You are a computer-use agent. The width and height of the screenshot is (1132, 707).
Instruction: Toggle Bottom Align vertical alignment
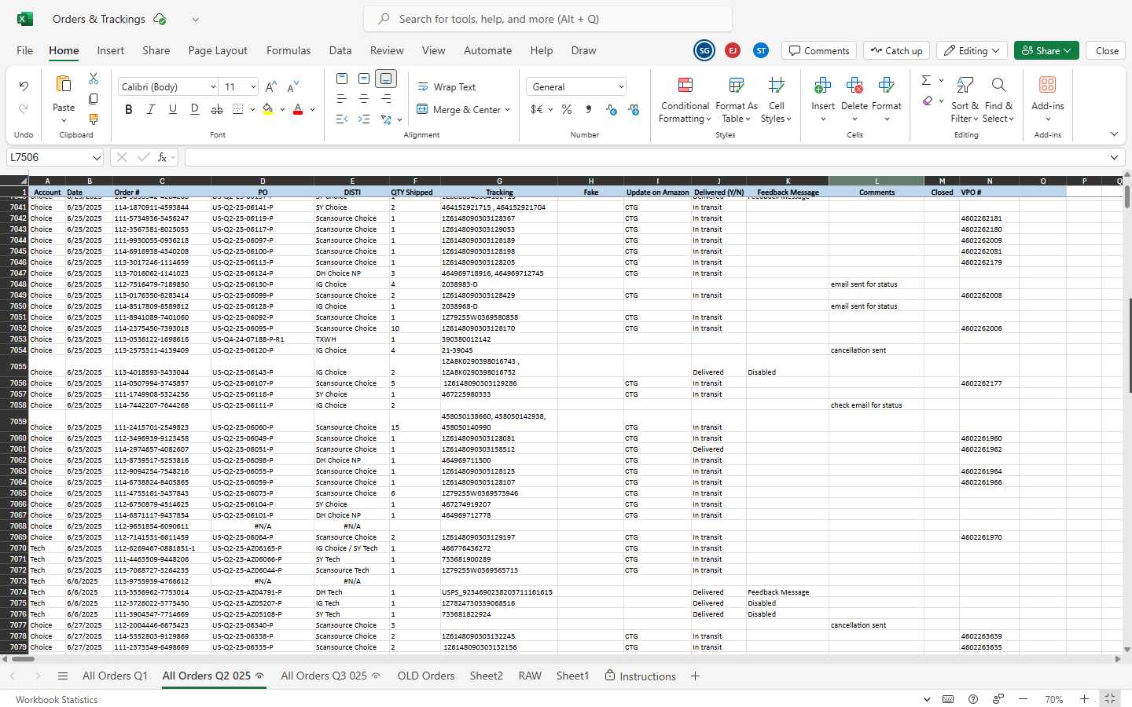(386, 79)
